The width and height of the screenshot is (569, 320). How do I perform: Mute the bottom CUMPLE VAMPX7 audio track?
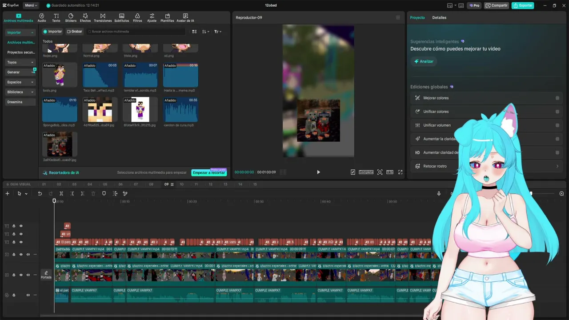point(28,295)
